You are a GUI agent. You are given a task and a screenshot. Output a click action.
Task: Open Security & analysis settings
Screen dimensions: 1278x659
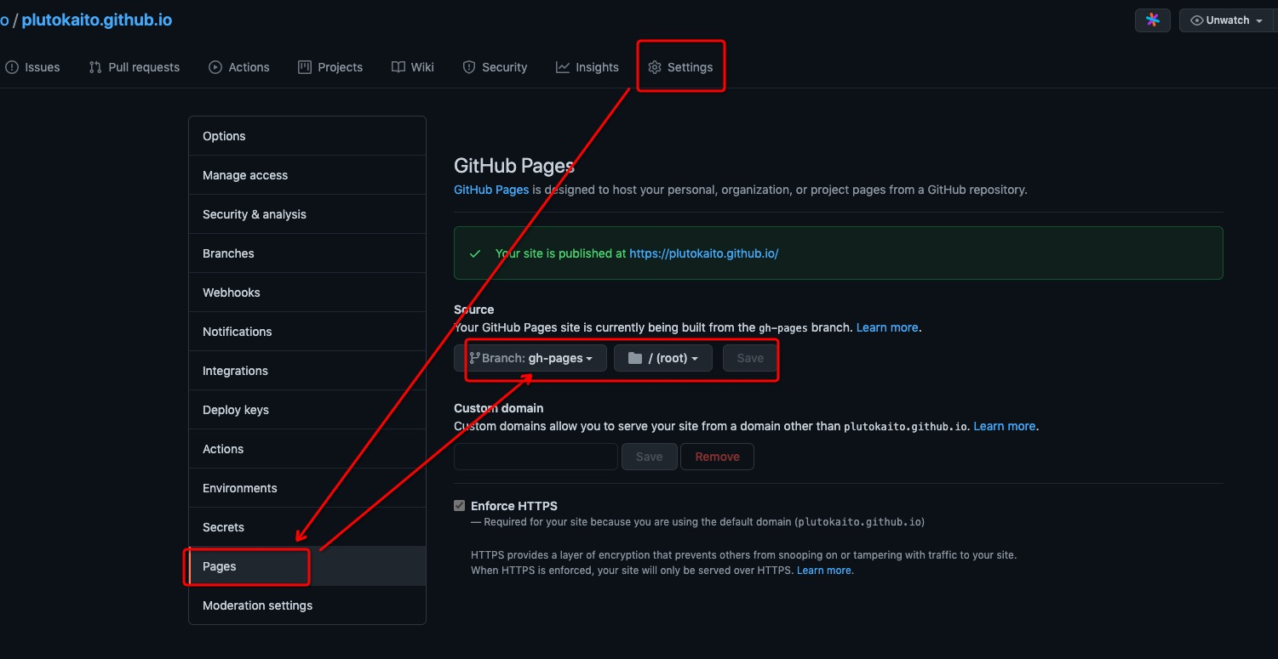pyautogui.click(x=307, y=214)
